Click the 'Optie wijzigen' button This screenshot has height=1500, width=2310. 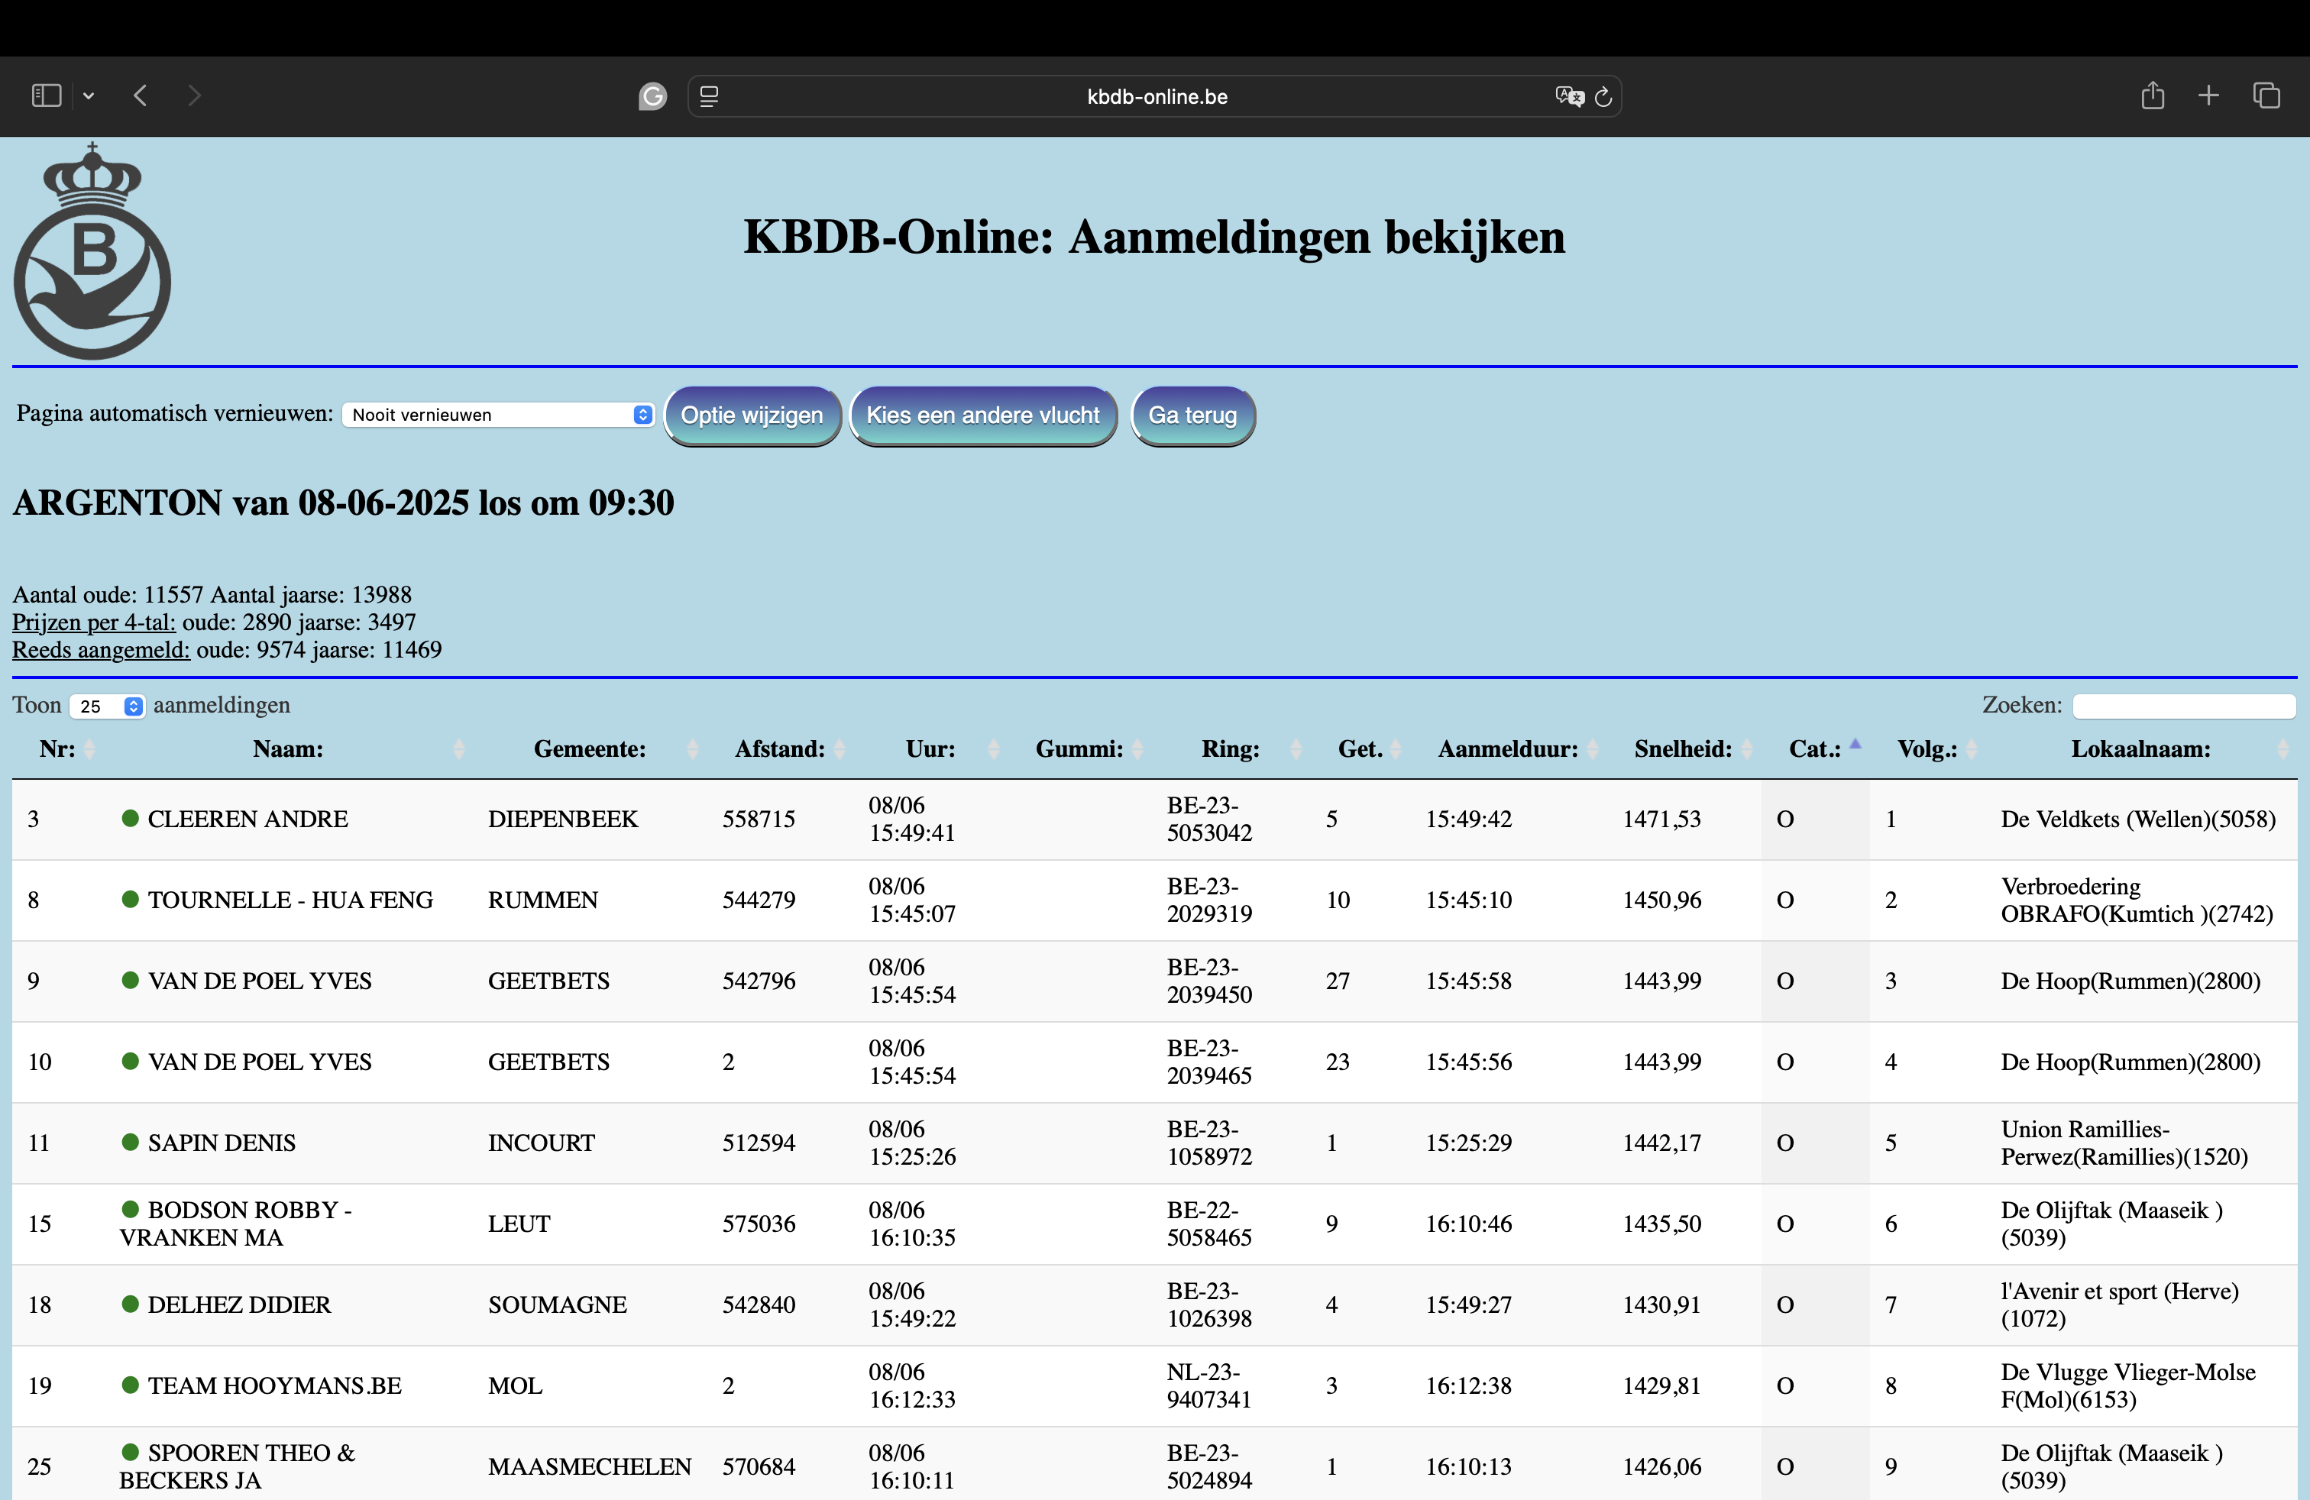click(751, 415)
